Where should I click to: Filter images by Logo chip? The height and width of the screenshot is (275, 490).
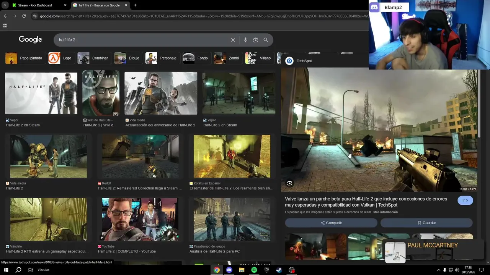coord(61,58)
